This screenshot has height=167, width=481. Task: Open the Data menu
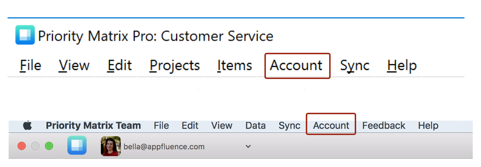[x=255, y=126]
